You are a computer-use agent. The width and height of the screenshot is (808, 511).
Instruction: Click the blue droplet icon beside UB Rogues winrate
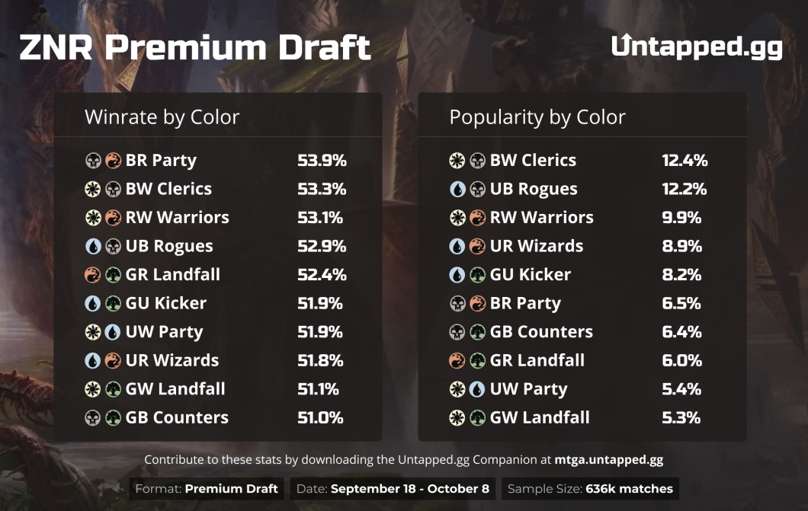point(93,247)
